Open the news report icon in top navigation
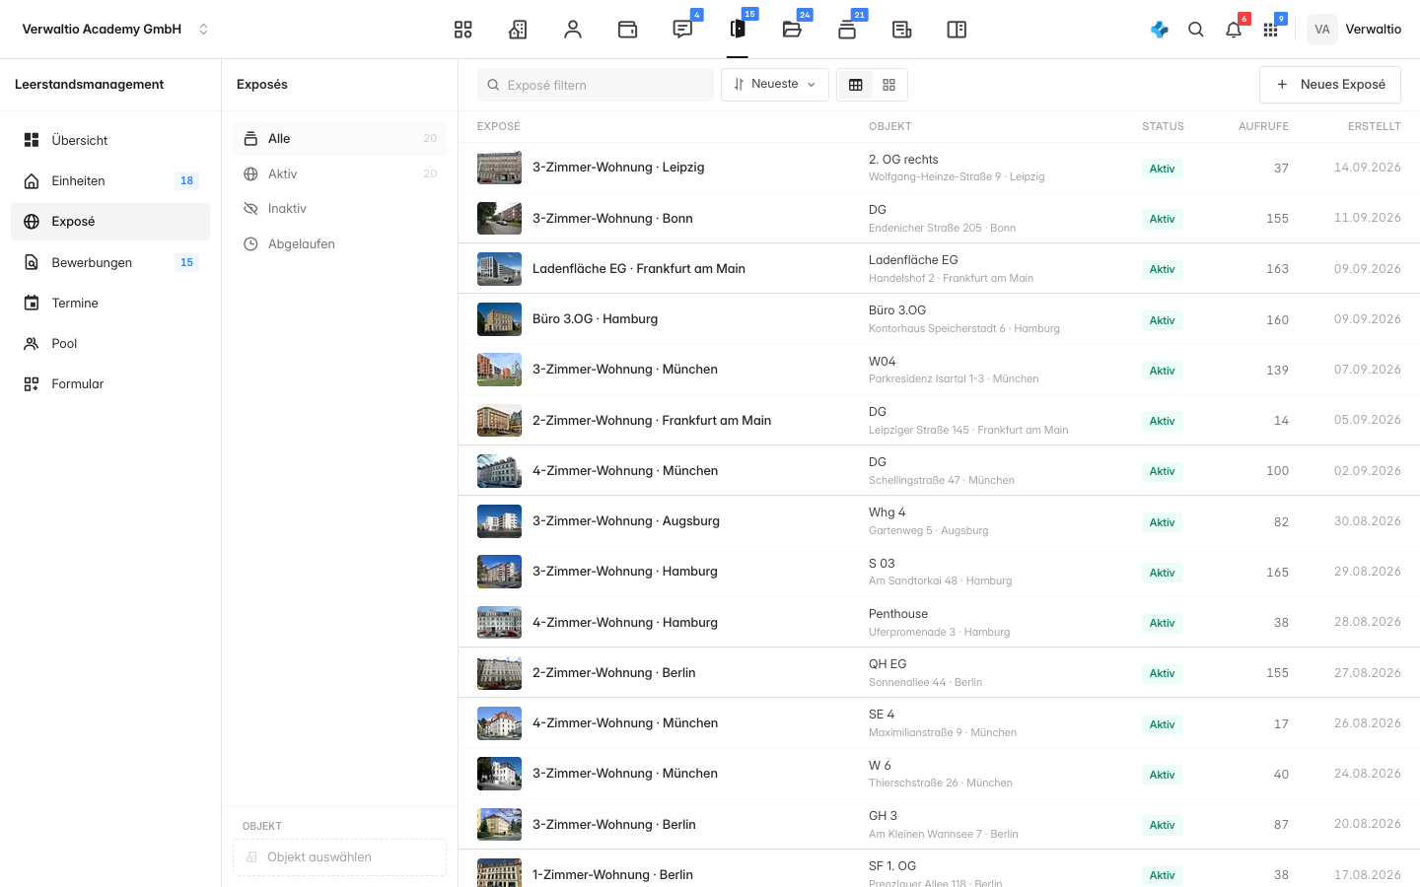The height and width of the screenshot is (887, 1420). [901, 30]
